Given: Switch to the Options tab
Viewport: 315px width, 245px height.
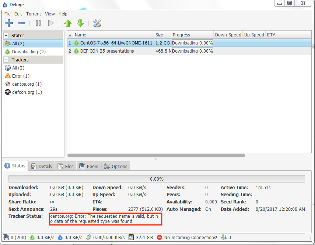Looking at the screenshot, I should (116, 166).
